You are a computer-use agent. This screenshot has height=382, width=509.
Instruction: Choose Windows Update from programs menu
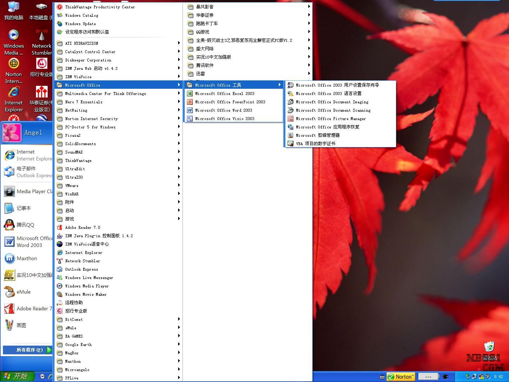coord(80,24)
